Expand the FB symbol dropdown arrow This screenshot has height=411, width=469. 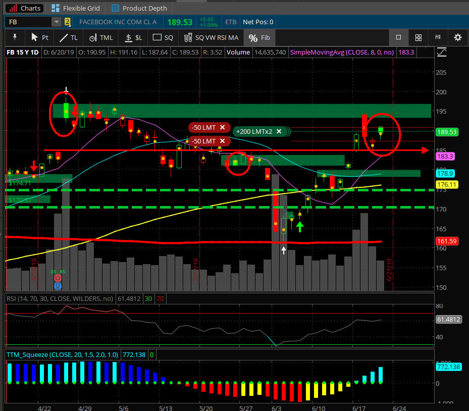click(56, 22)
